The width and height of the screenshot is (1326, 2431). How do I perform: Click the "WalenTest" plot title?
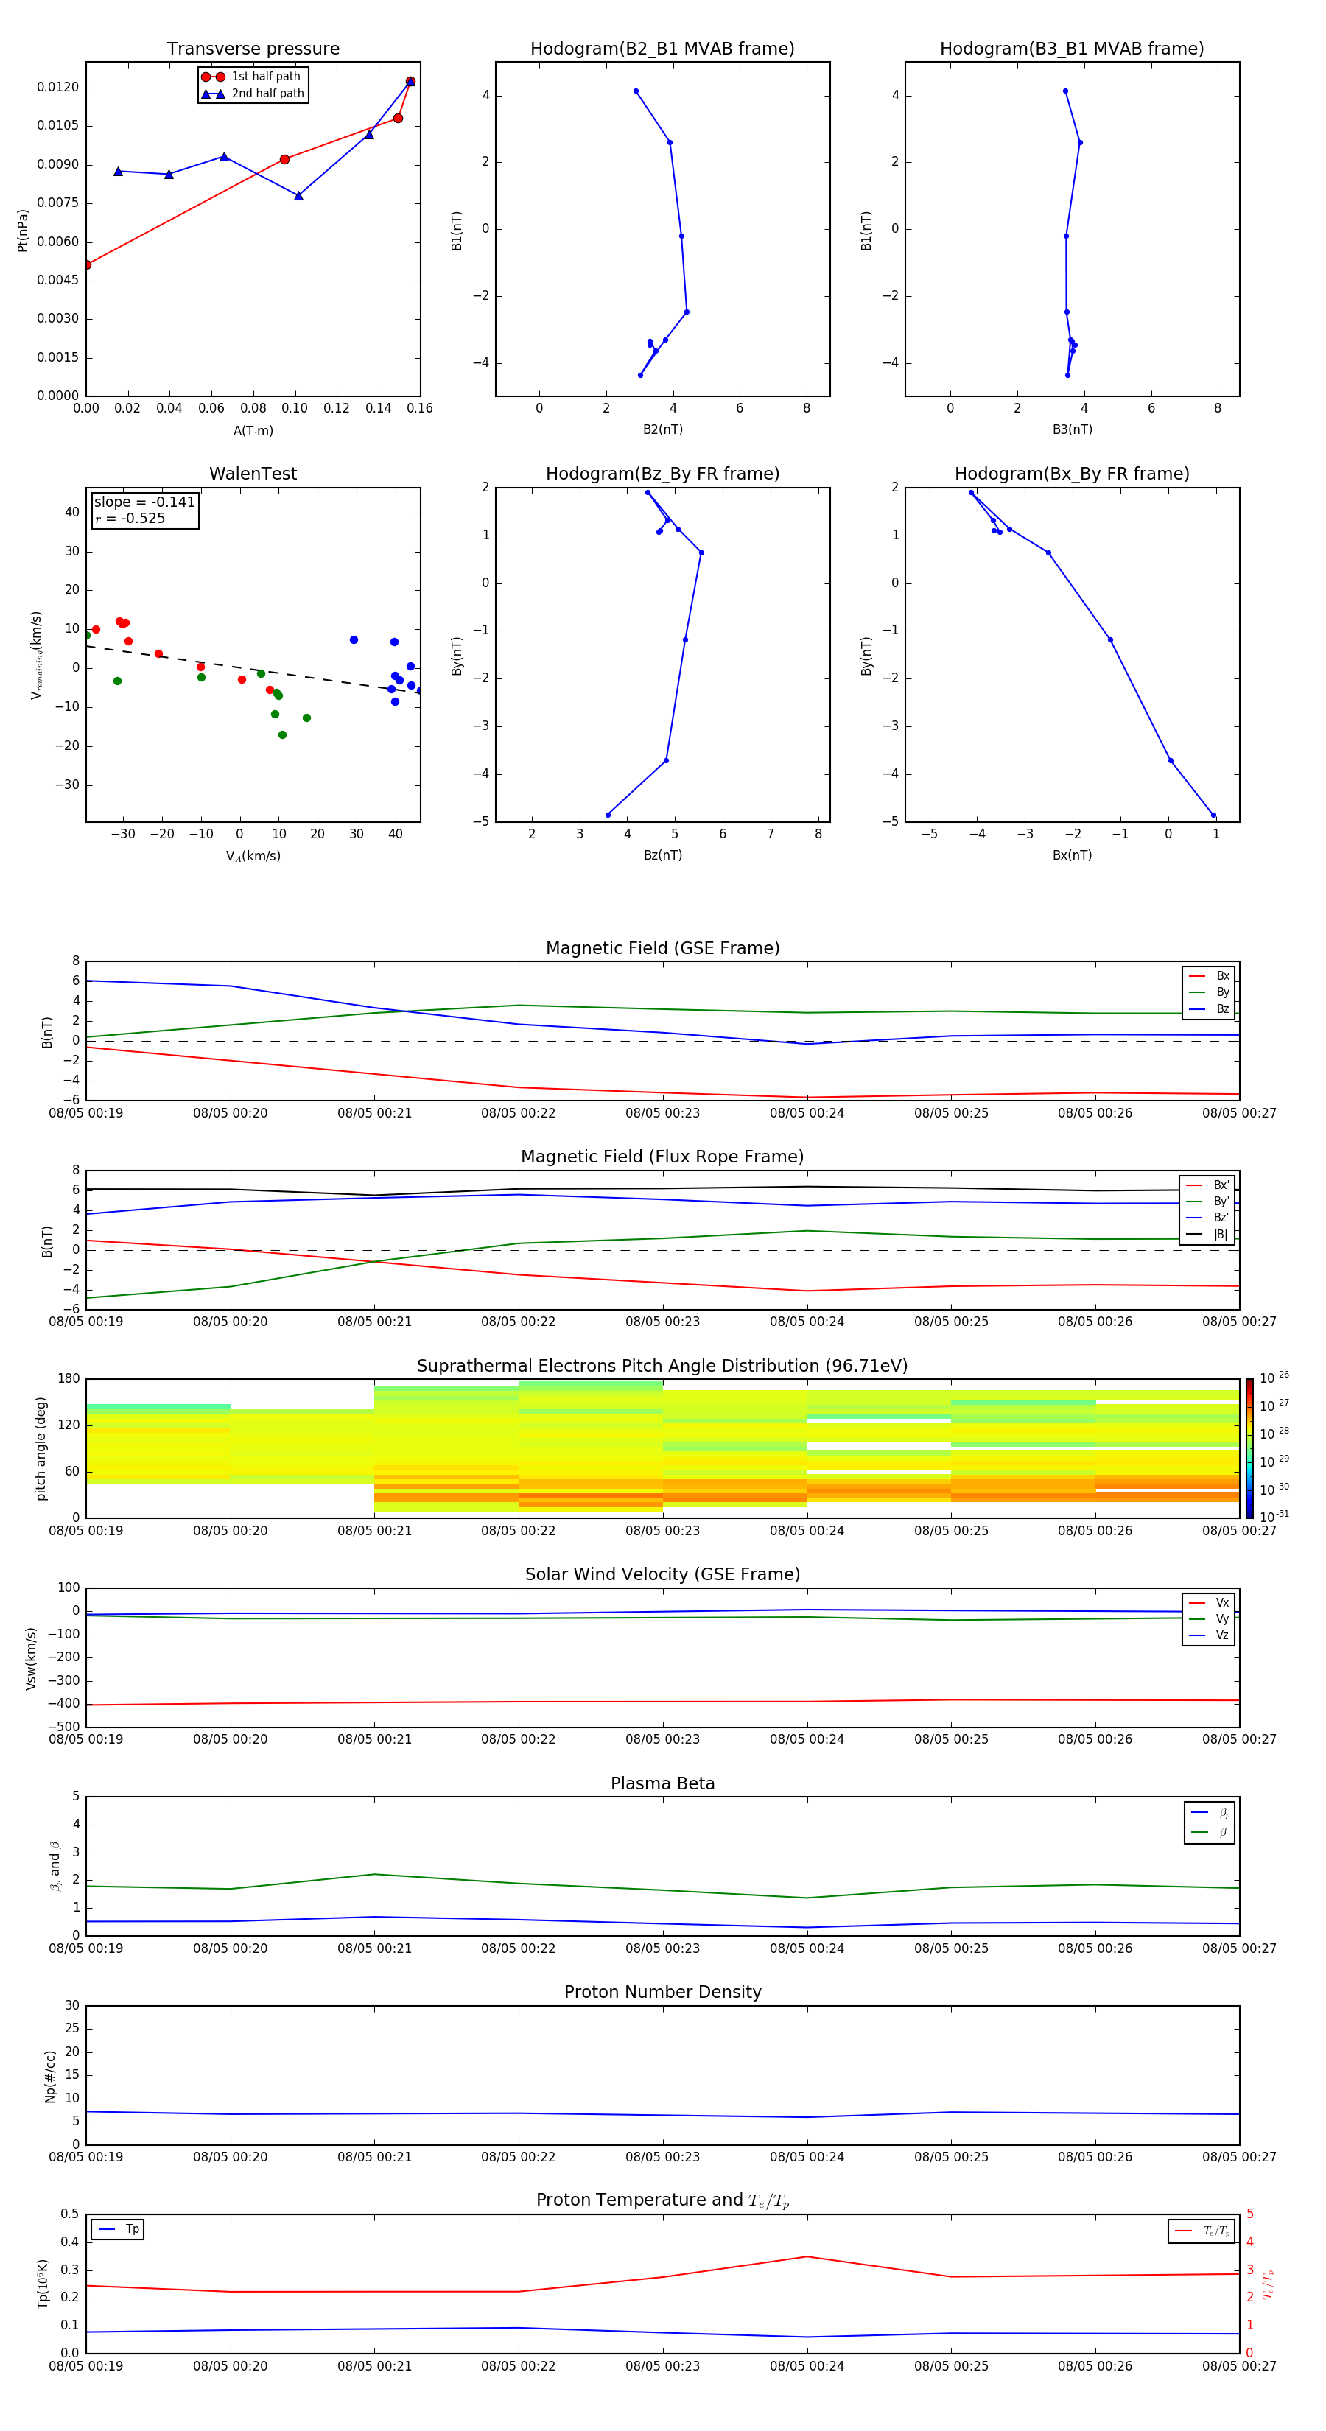click(253, 474)
